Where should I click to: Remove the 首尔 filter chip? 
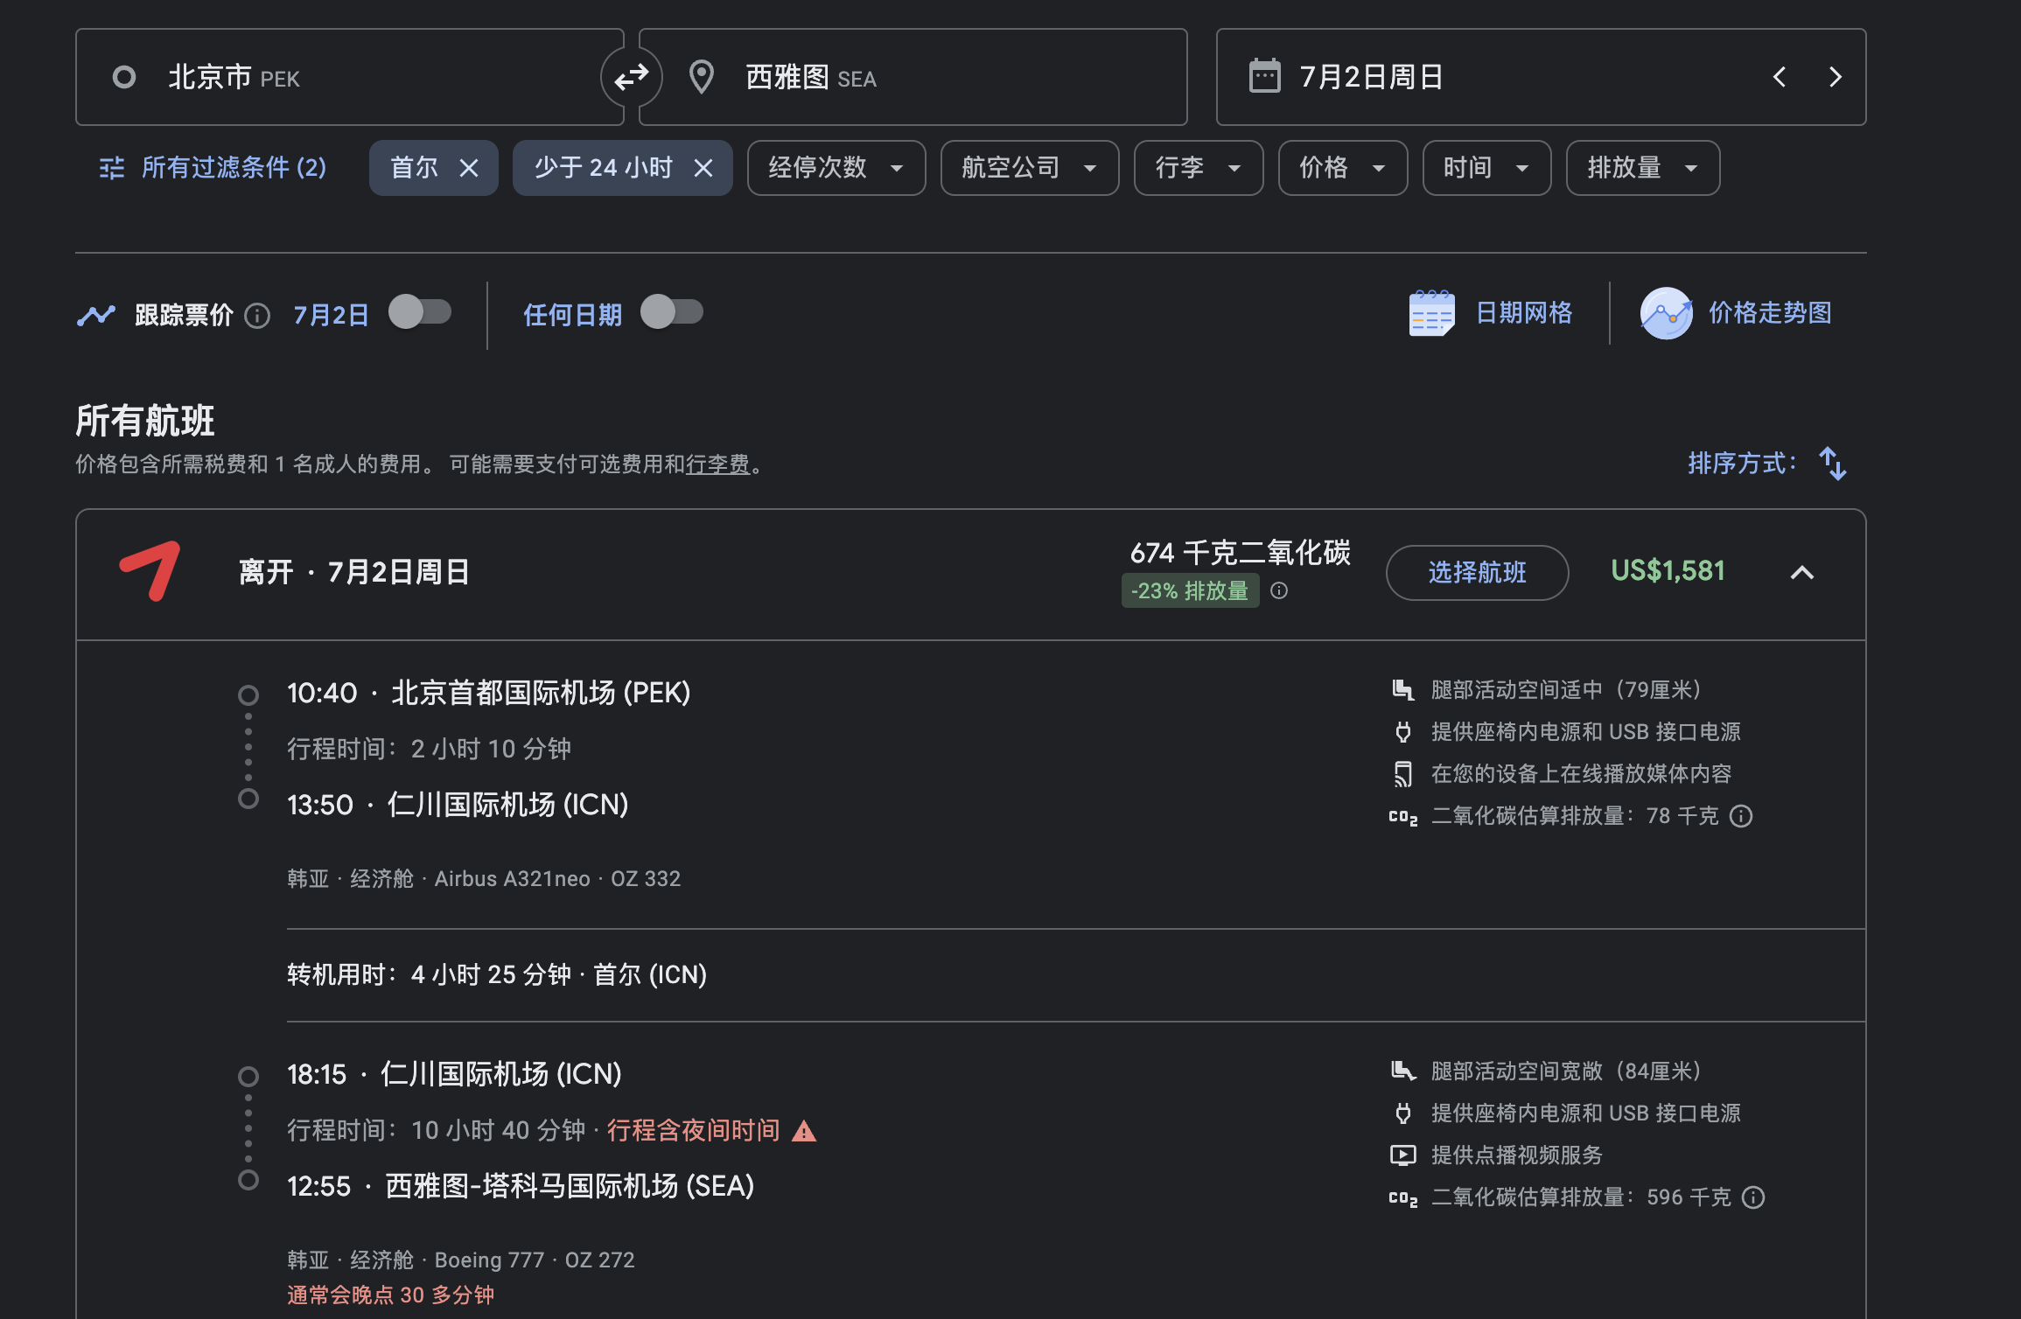(469, 168)
